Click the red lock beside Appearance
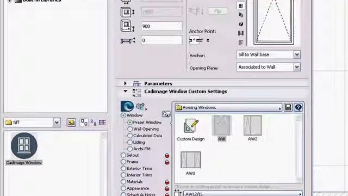The width and height of the screenshot is (348, 196). [x=167, y=188]
